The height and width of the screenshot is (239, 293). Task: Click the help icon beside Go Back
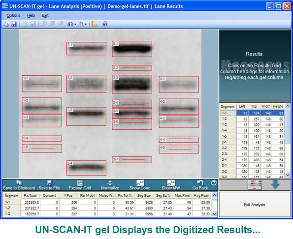(214, 182)
